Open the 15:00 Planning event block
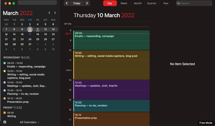This screenshot has width=215, height=126. pyautogui.click(x=111, y=106)
